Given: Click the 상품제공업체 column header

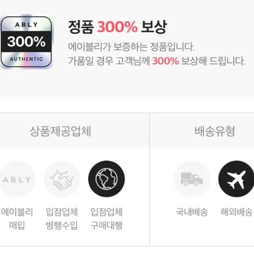Looking at the screenshot, I should [60, 131].
